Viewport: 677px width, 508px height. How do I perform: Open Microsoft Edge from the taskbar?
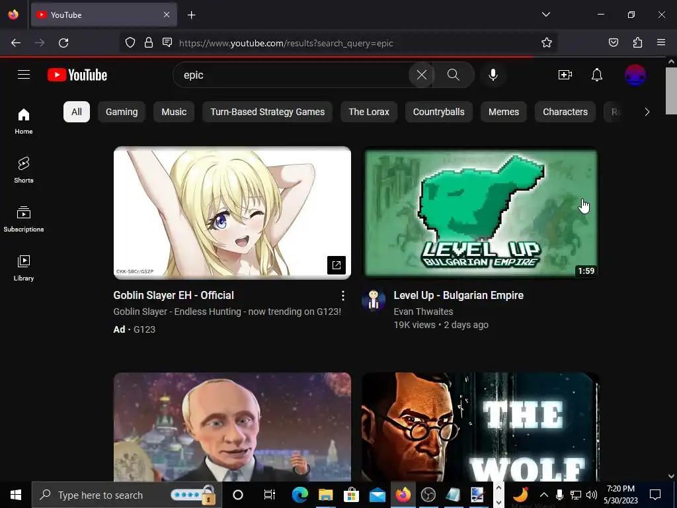pyautogui.click(x=299, y=495)
